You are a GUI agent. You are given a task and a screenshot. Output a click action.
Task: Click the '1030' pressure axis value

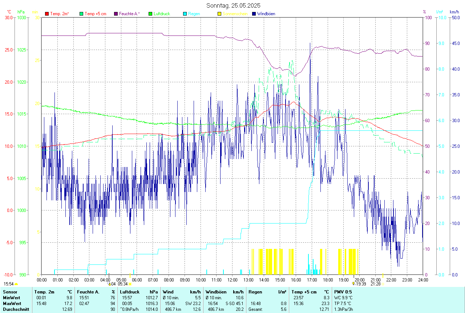coord(21,18)
